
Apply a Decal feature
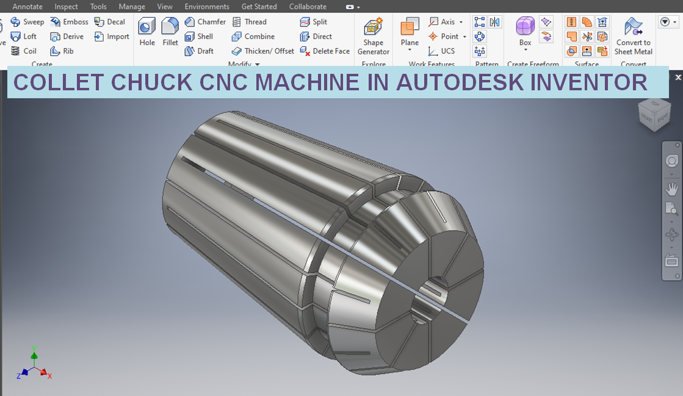coord(110,22)
